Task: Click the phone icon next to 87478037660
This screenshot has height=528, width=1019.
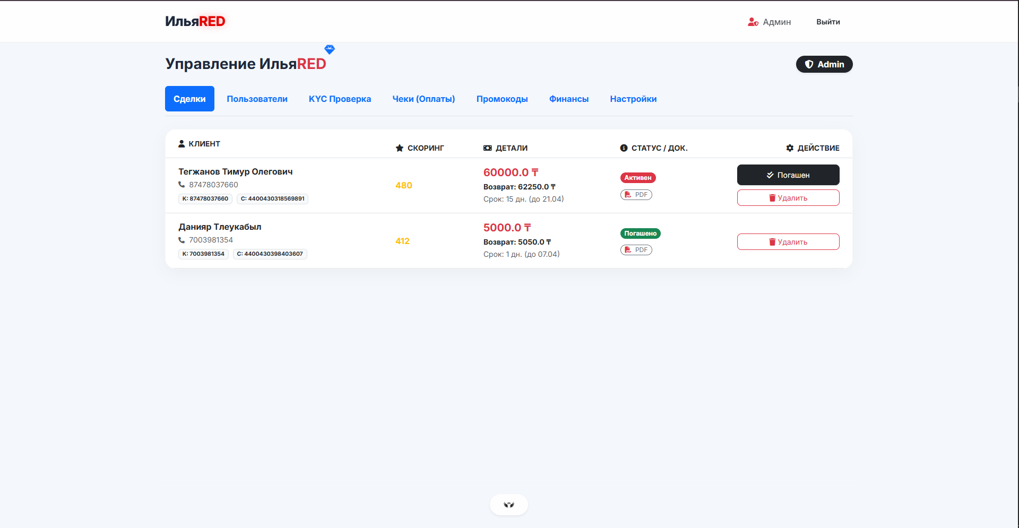Action: coord(182,185)
